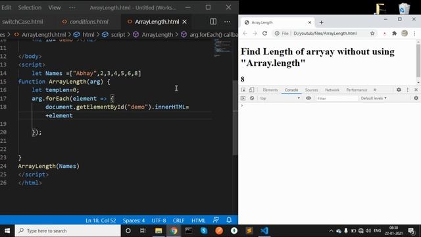421x237 pixels.
Task: Switch to the Performance panel
Action: 357,90
